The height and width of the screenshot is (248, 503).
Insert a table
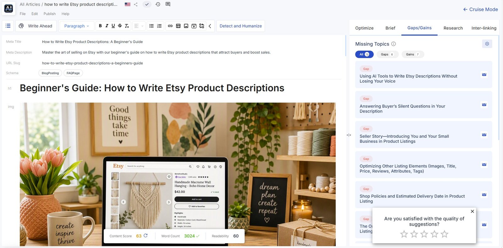coord(178,26)
